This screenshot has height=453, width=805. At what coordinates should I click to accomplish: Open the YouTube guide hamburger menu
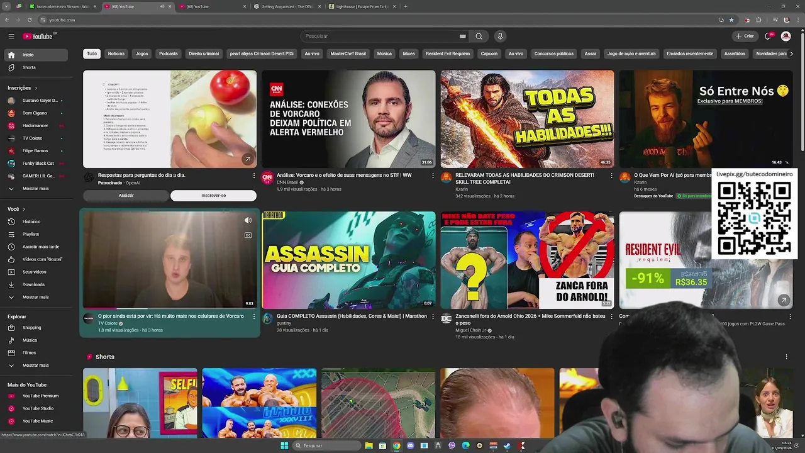pos(11,36)
